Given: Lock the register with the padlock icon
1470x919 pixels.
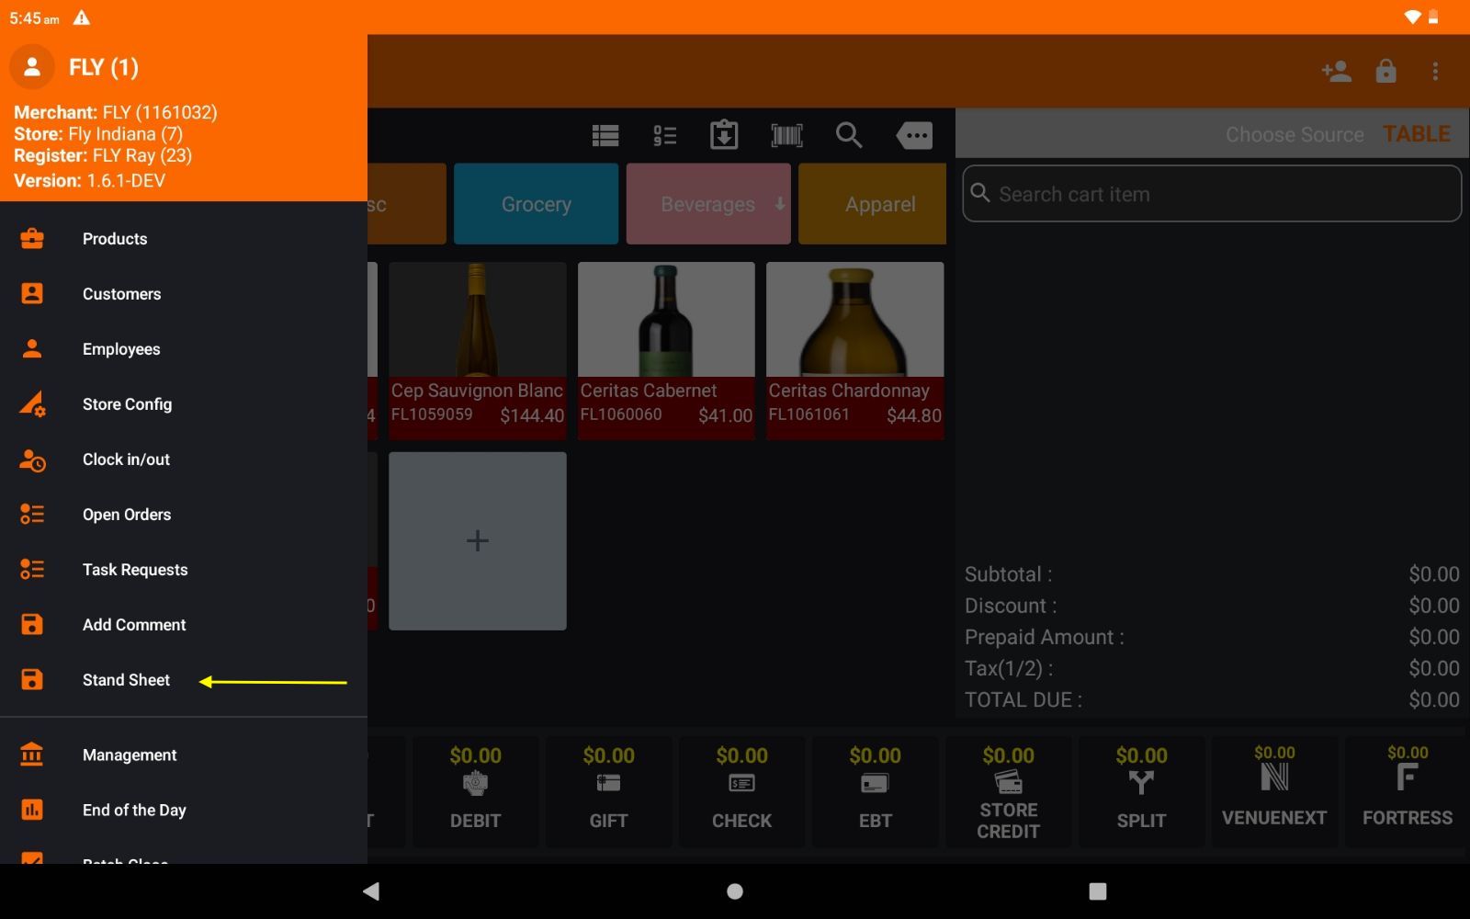Looking at the screenshot, I should 1386,71.
